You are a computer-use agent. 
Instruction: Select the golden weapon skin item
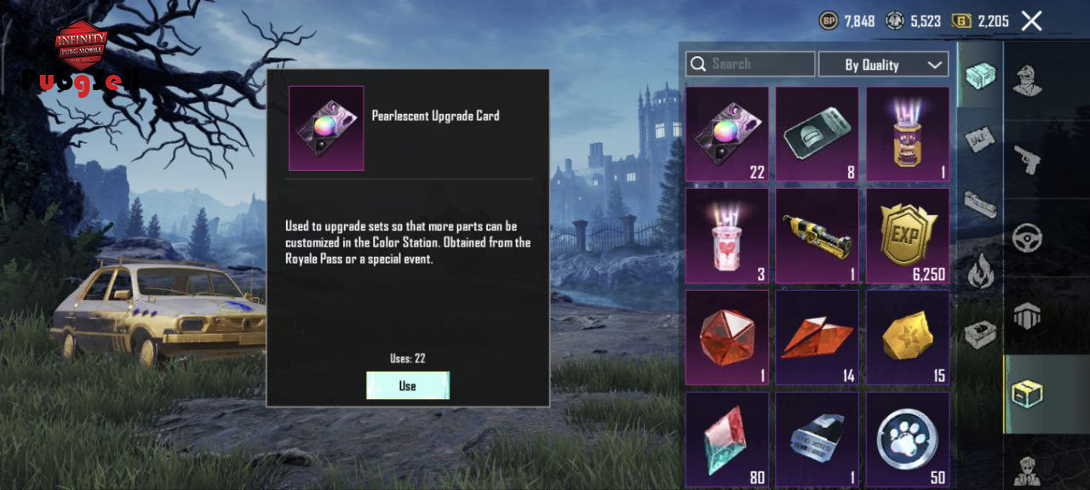[x=817, y=236]
